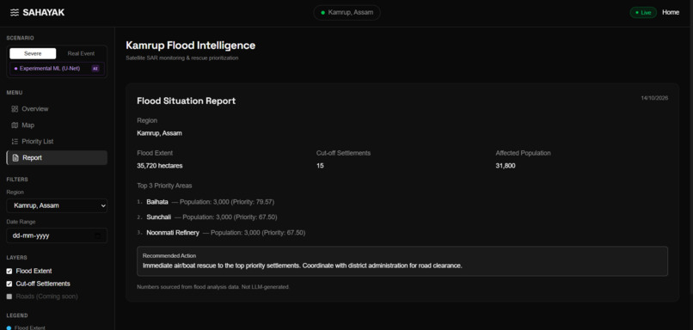Click the Report document icon
The width and height of the screenshot is (693, 330).
click(15, 158)
